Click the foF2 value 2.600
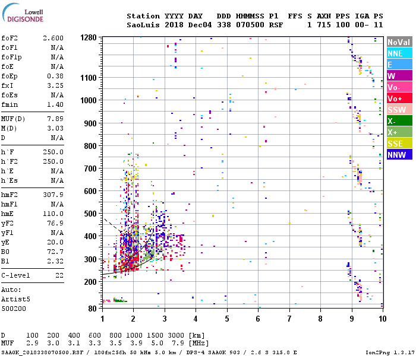 pos(53,38)
